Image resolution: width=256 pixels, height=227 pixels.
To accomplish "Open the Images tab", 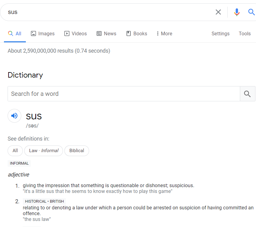I will [43, 34].
